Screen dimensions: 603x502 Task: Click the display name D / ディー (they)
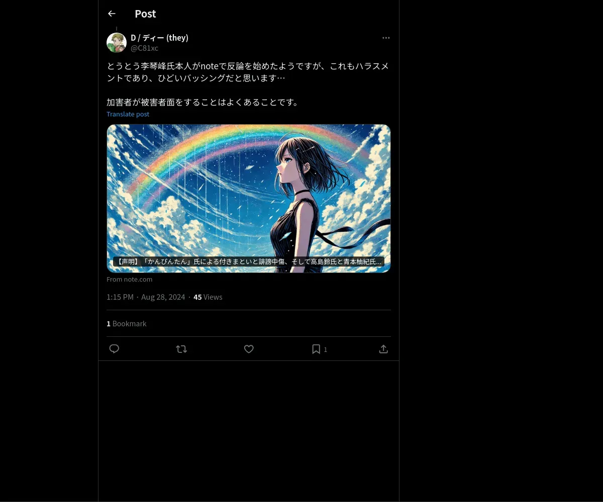[159, 38]
